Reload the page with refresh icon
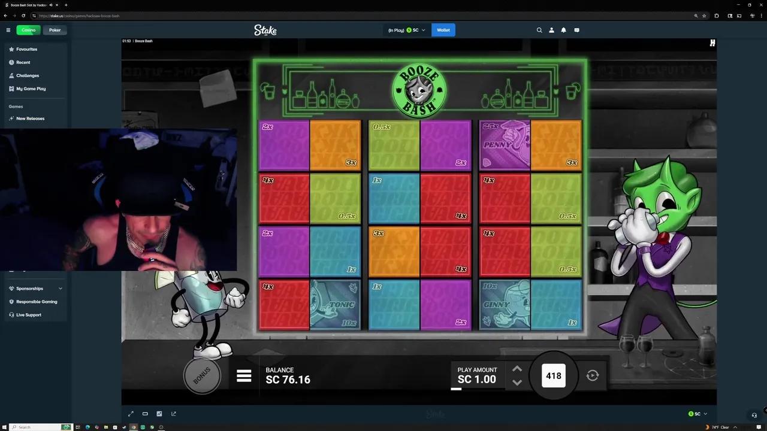Image resolution: width=767 pixels, height=431 pixels. pyautogui.click(x=24, y=16)
